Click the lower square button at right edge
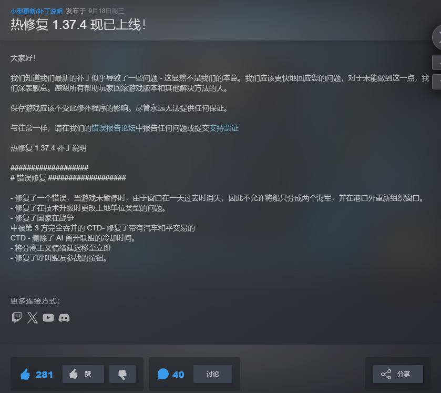Screen dimensions: 441x393 (x=437, y=82)
